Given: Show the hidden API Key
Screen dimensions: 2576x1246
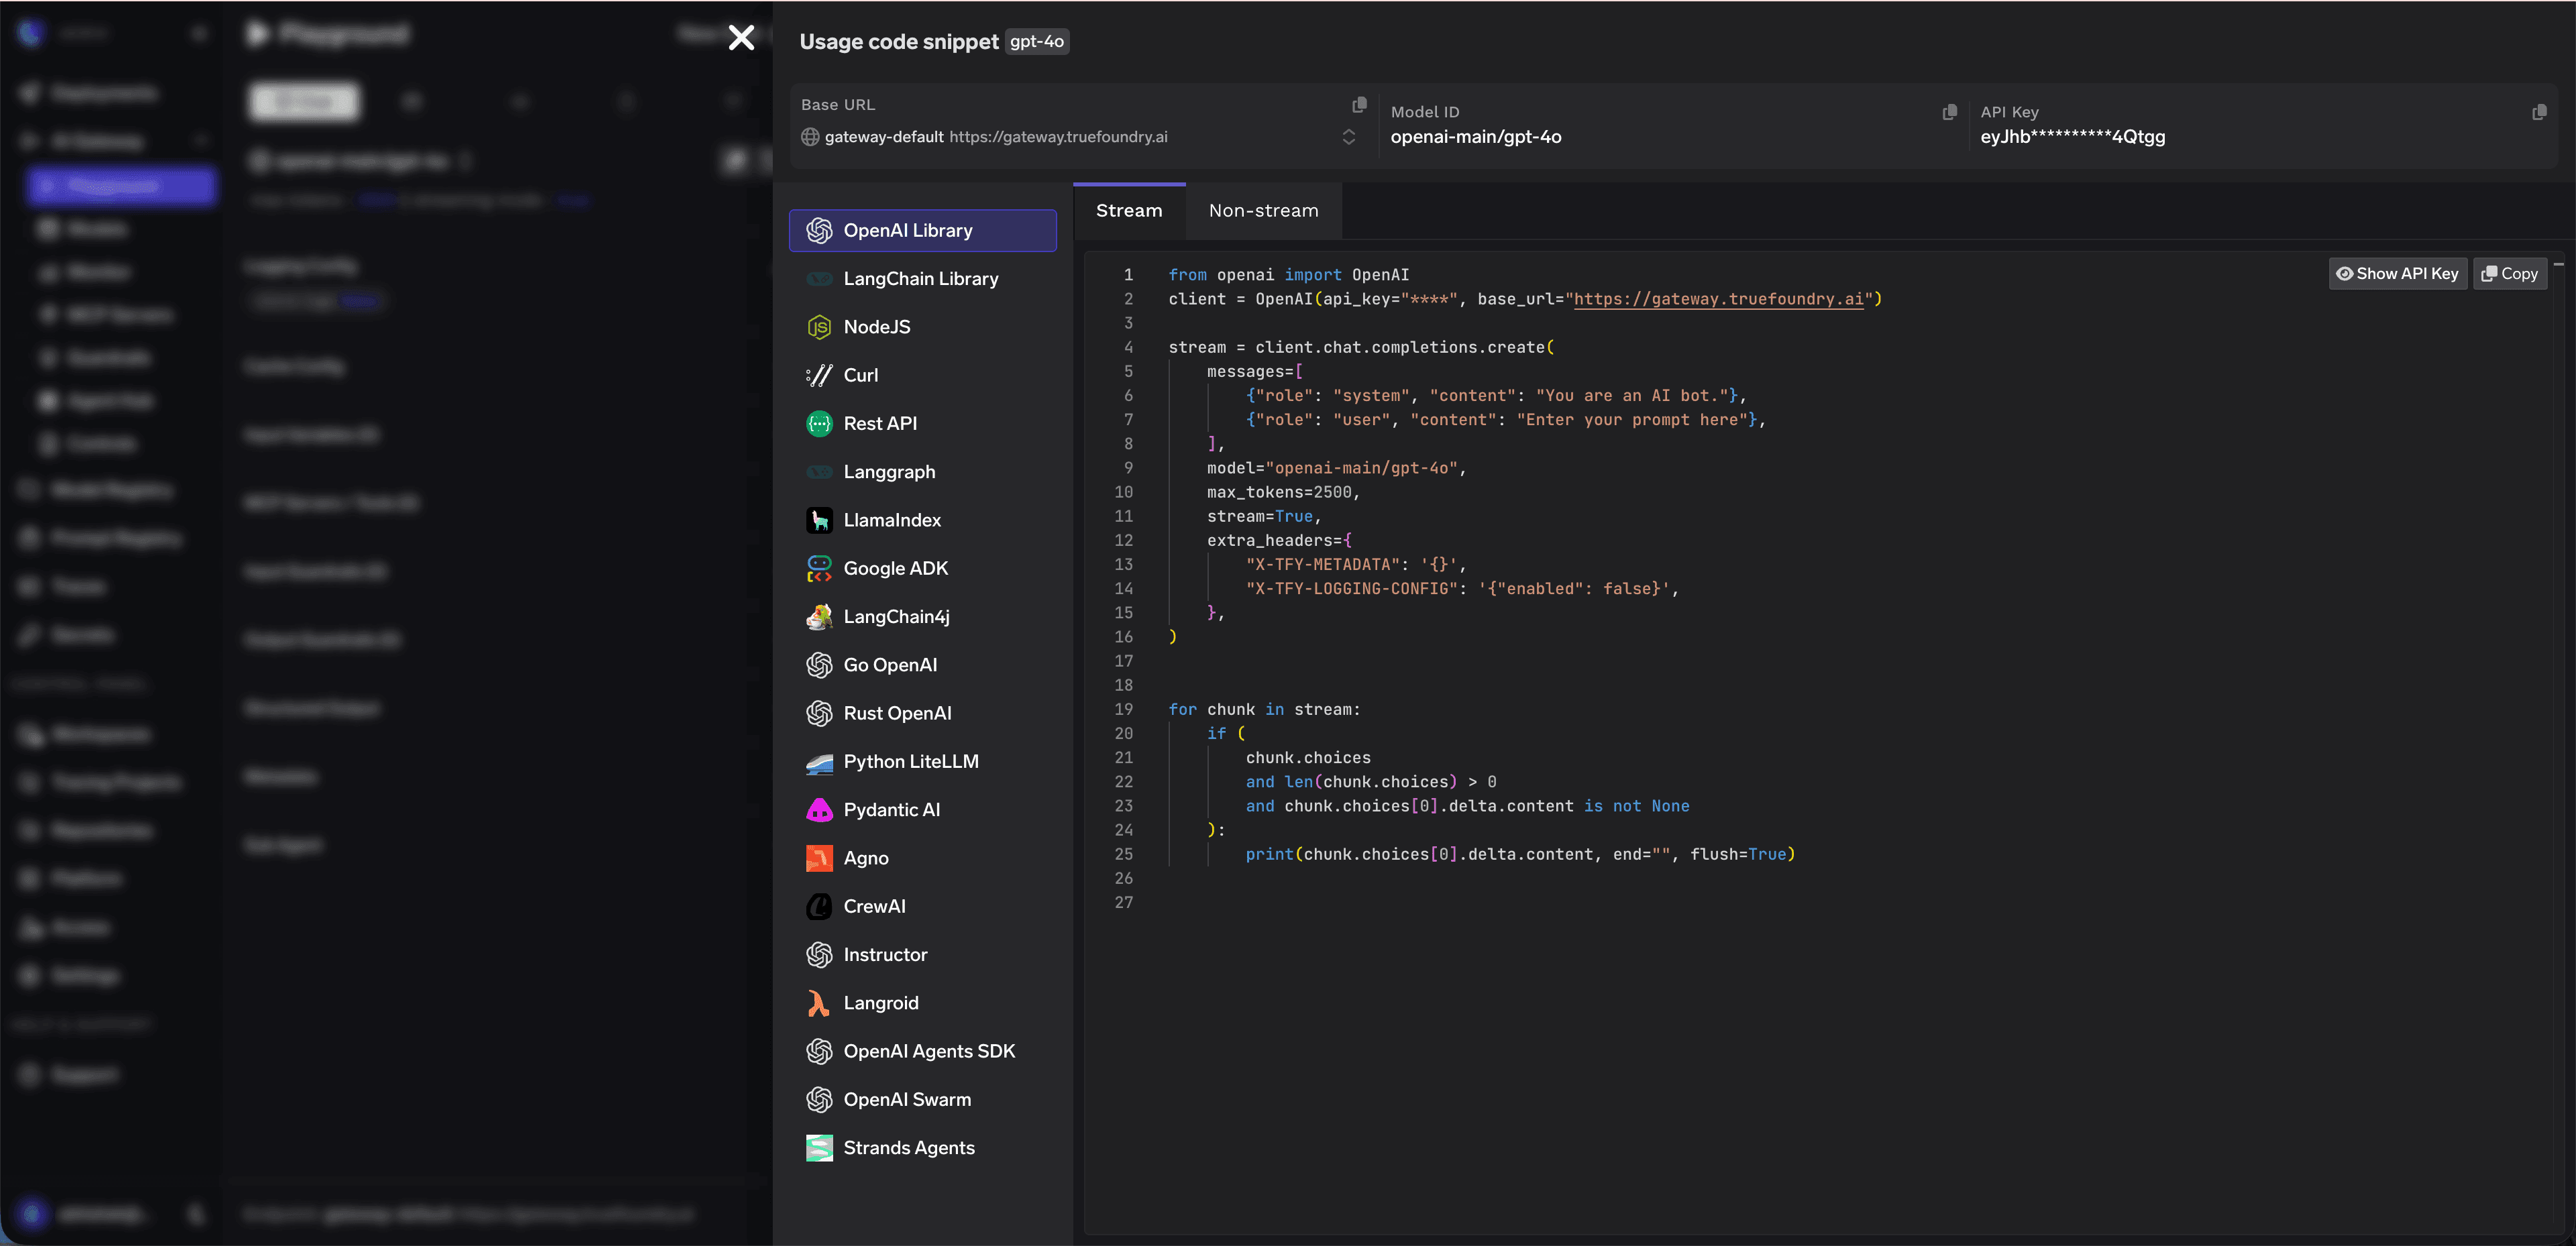Looking at the screenshot, I should (2397, 273).
